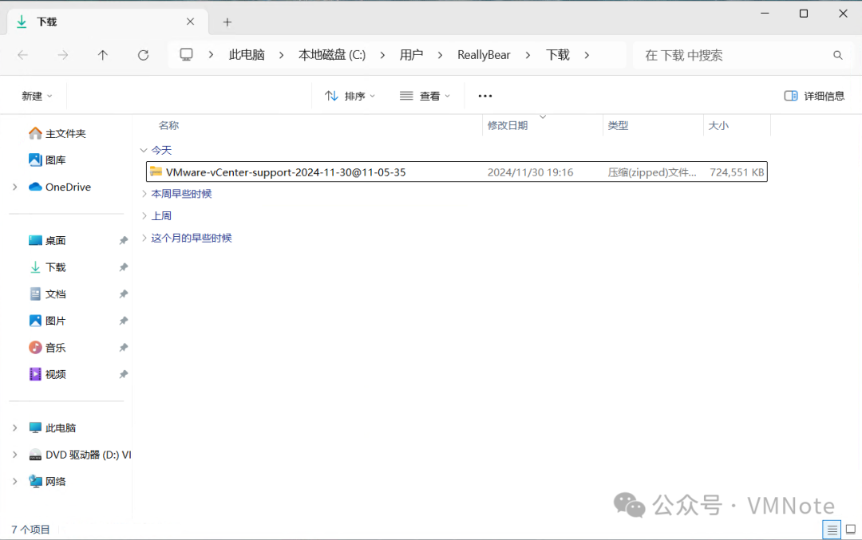Collapse the 今天 group
The height and width of the screenshot is (540, 862).
[x=144, y=150]
